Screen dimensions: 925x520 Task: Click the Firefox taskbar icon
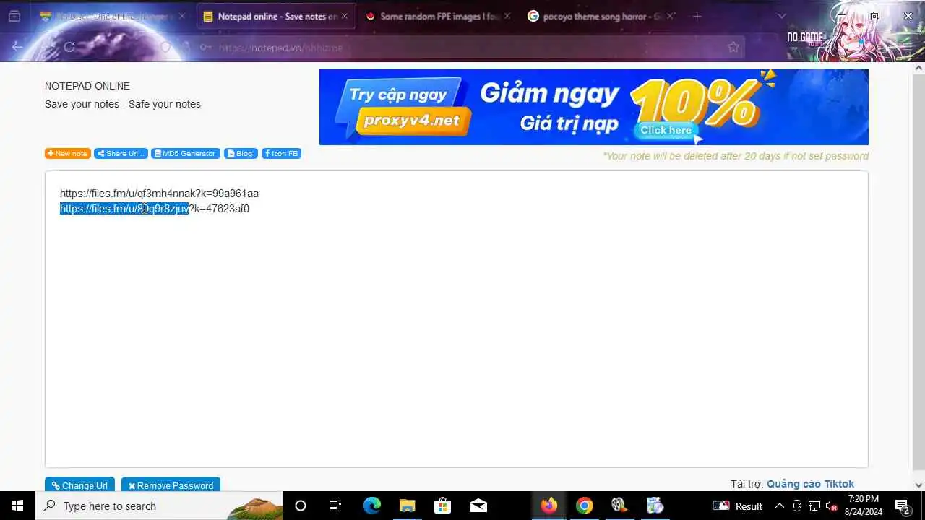tap(549, 506)
